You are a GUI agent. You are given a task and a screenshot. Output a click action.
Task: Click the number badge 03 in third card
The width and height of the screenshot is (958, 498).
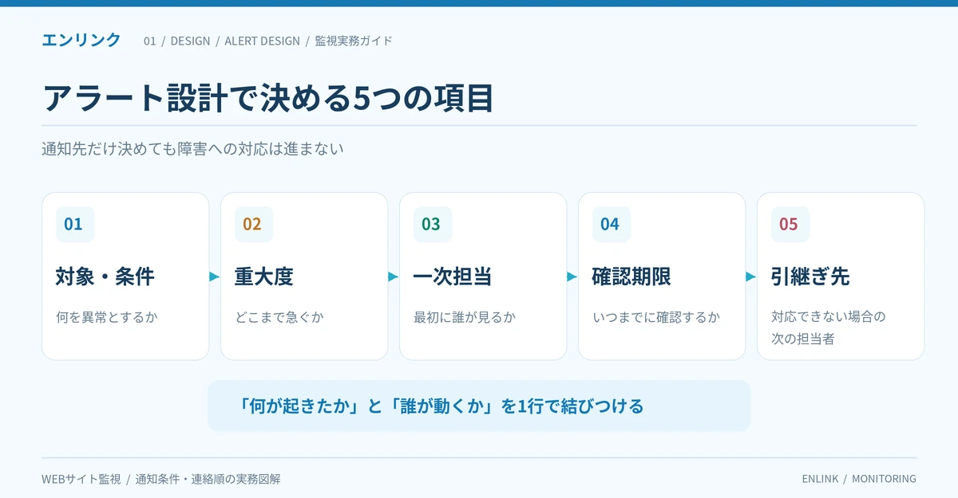[x=432, y=224]
